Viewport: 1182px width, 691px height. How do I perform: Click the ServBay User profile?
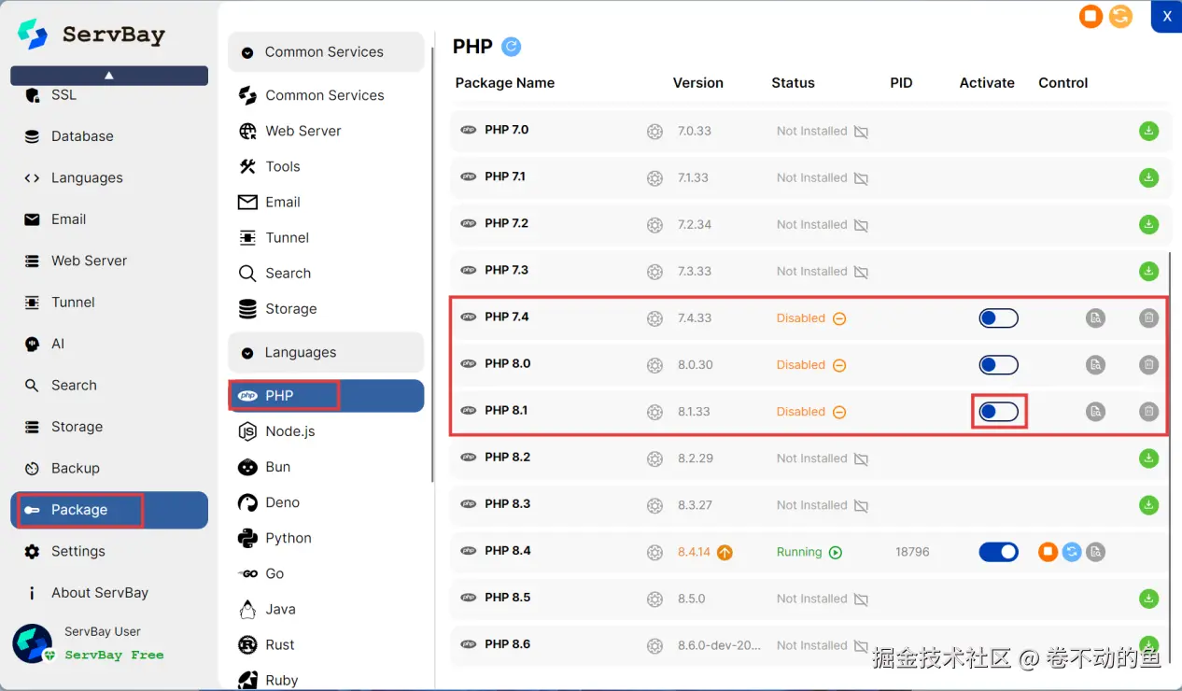pos(91,643)
